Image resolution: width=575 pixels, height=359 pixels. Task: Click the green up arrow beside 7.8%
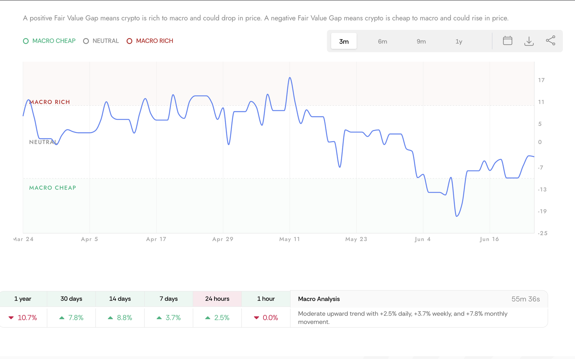tap(62, 318)
